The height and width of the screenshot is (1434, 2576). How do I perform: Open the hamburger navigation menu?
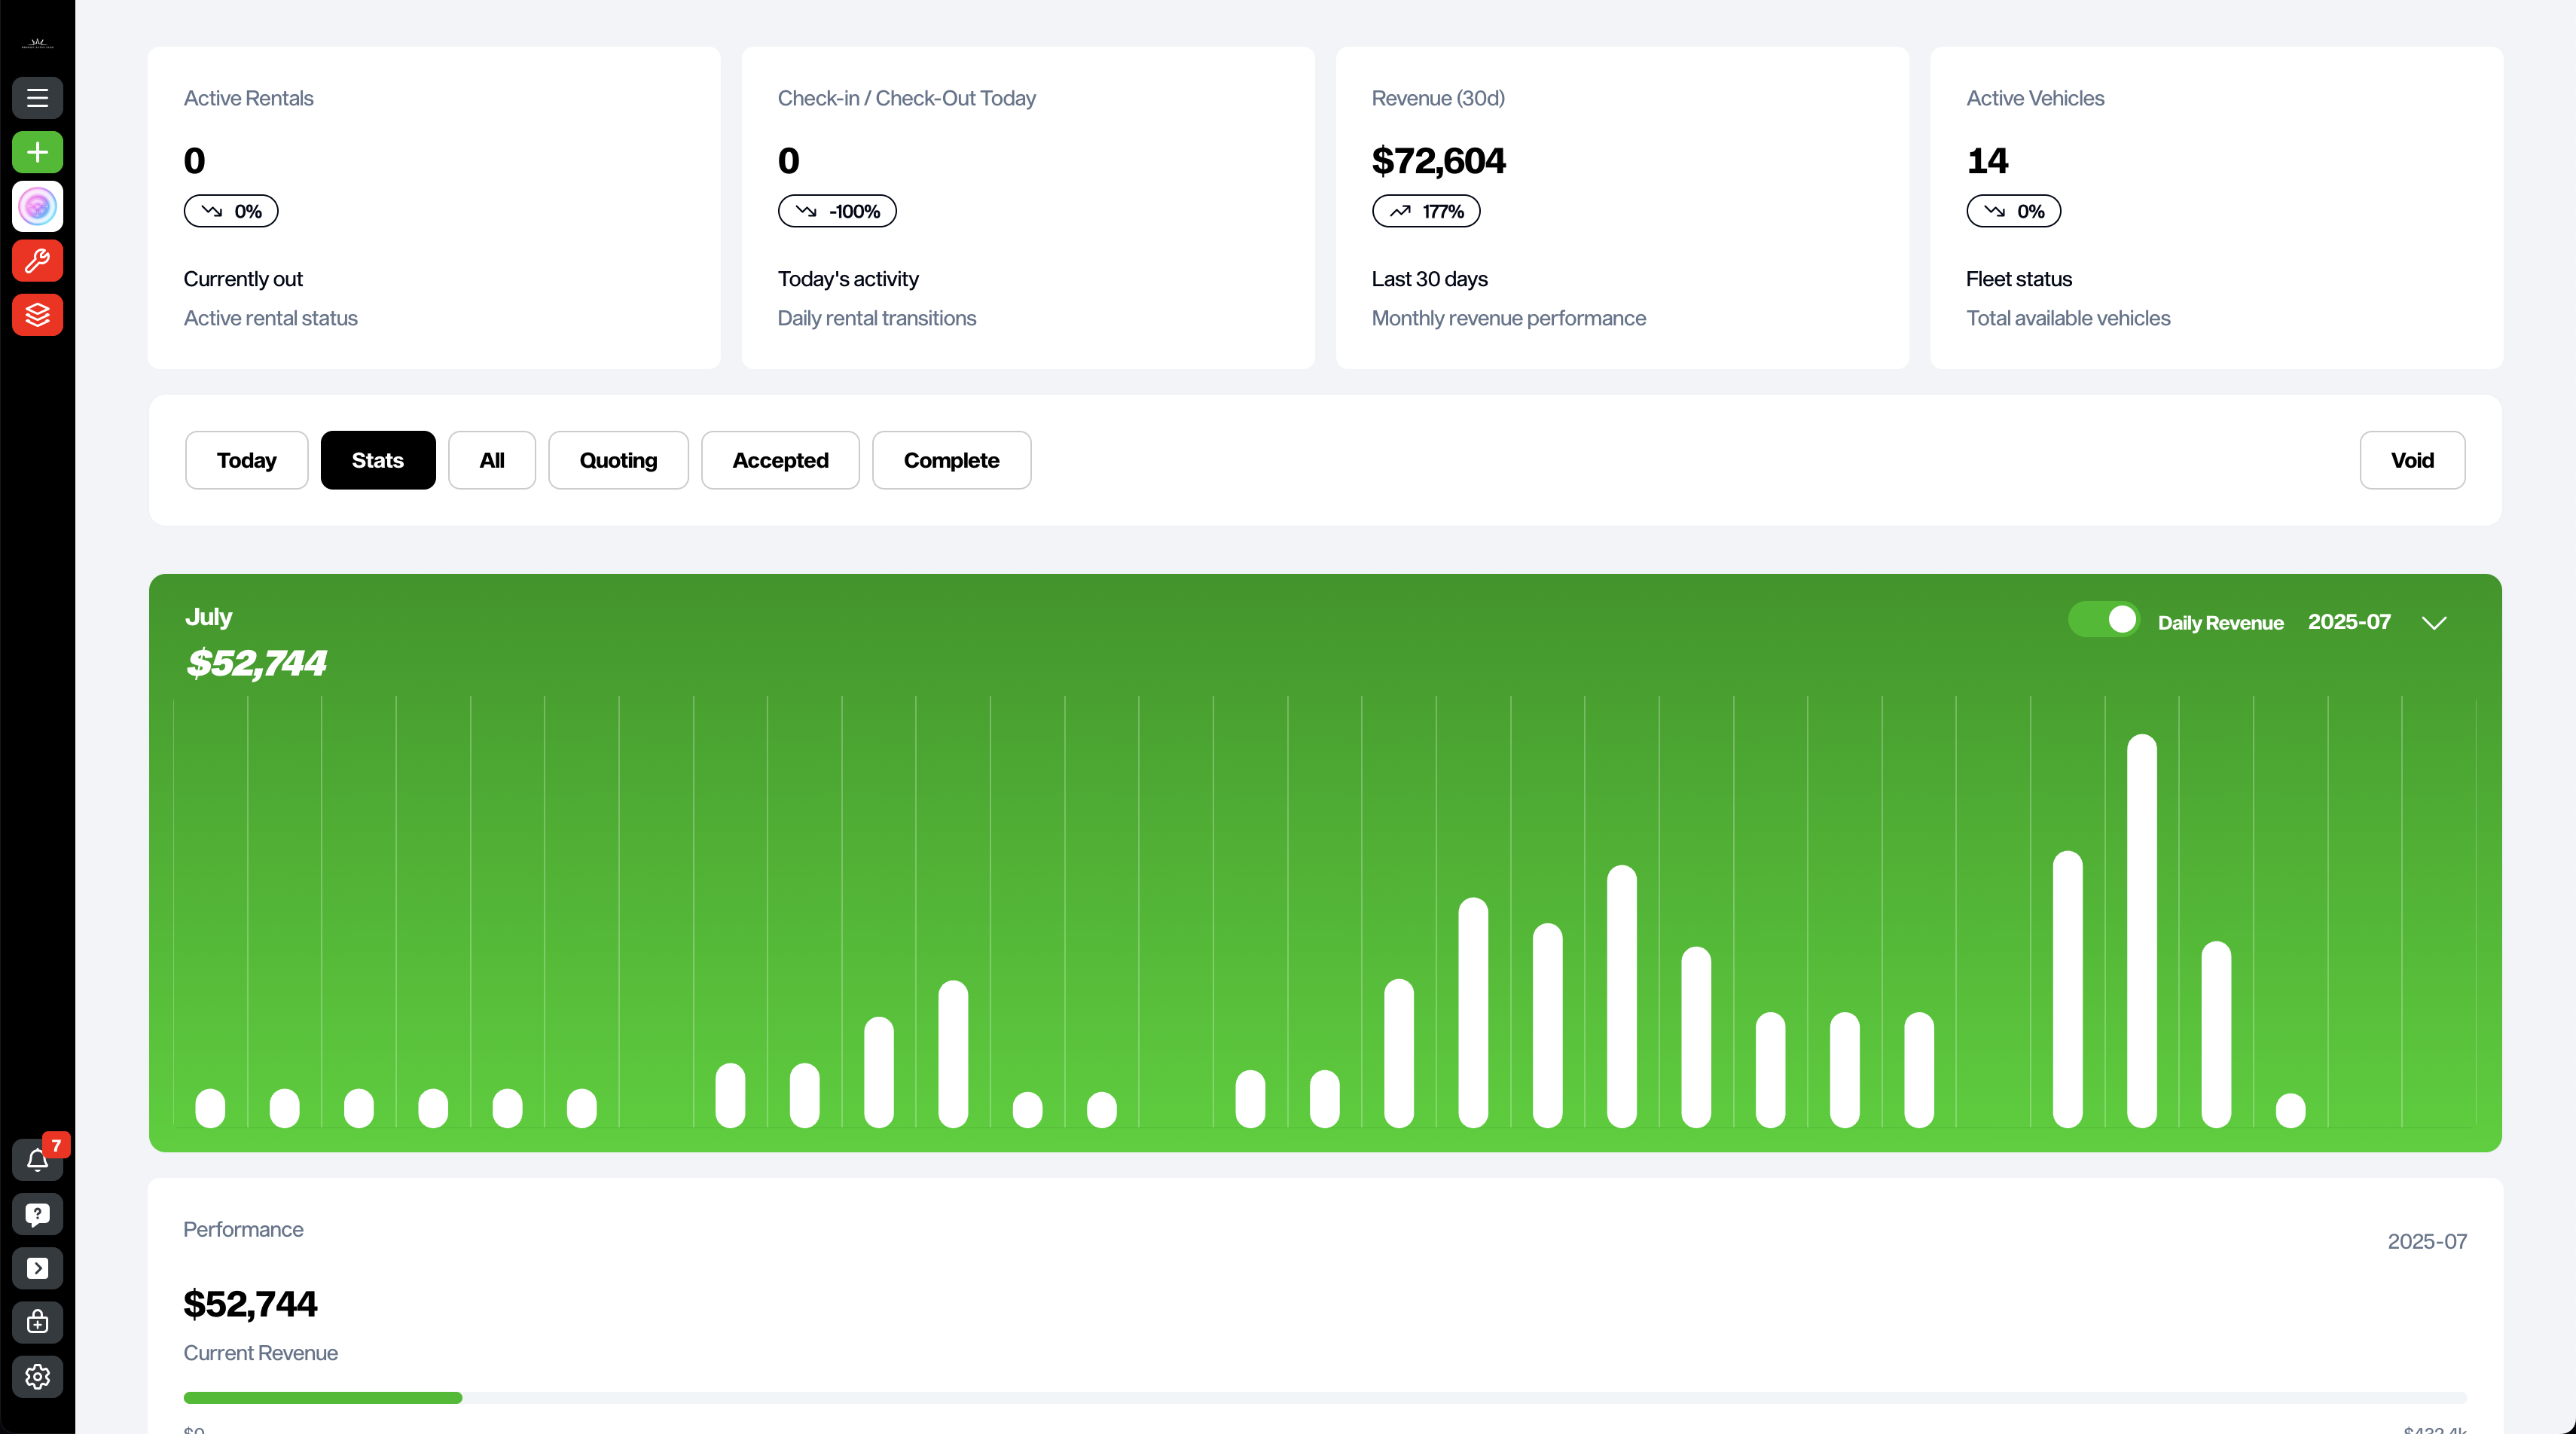point(37,98)
